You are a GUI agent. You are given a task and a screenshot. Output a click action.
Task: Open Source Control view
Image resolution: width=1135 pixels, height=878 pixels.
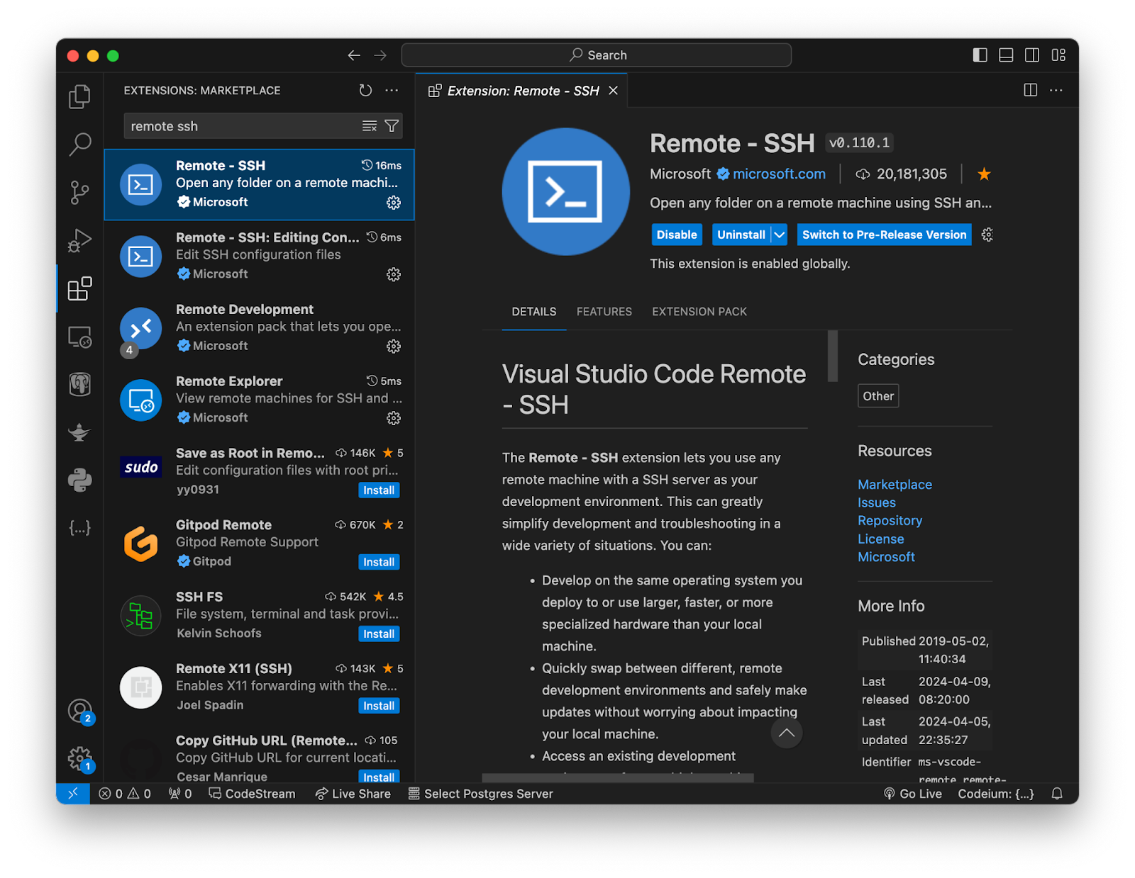pyautogui.click(x=79, y=192)
